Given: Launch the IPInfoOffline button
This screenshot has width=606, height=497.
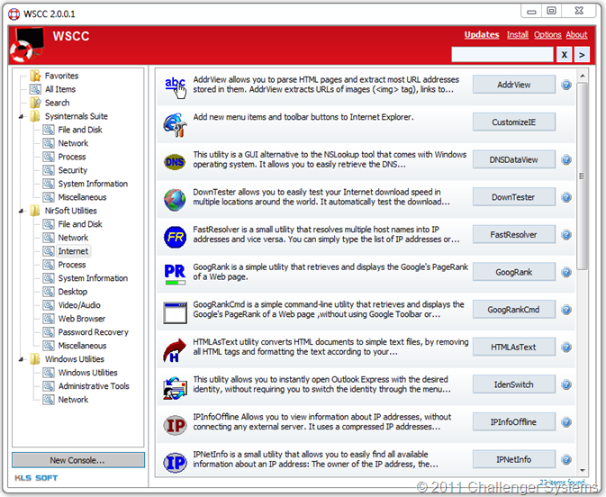Looking at the screenshot, I should point(514,422).
